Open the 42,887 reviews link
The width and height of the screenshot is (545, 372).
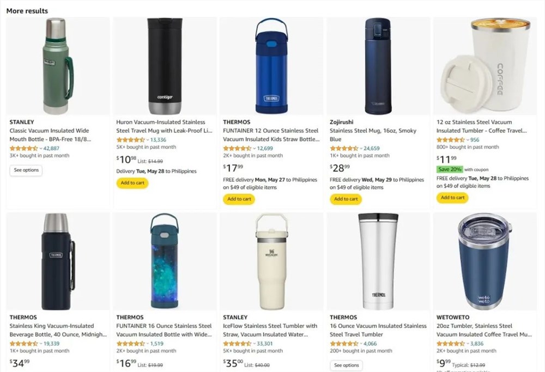[51, 148]
